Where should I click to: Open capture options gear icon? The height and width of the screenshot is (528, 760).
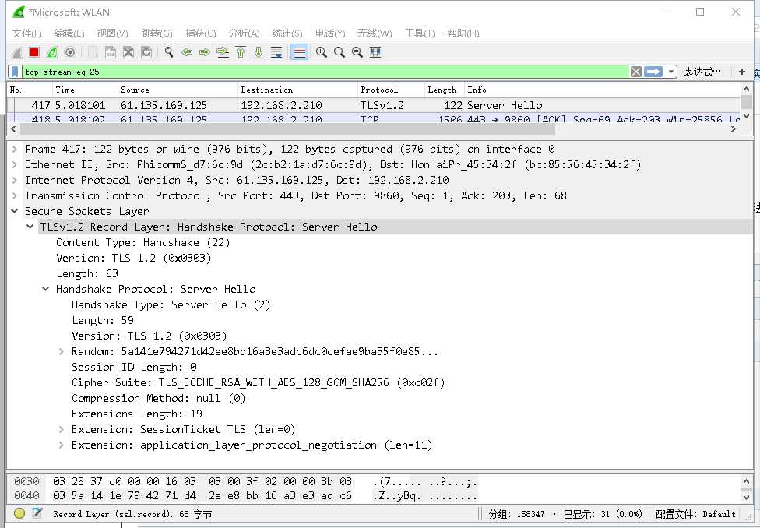[70, 52]
